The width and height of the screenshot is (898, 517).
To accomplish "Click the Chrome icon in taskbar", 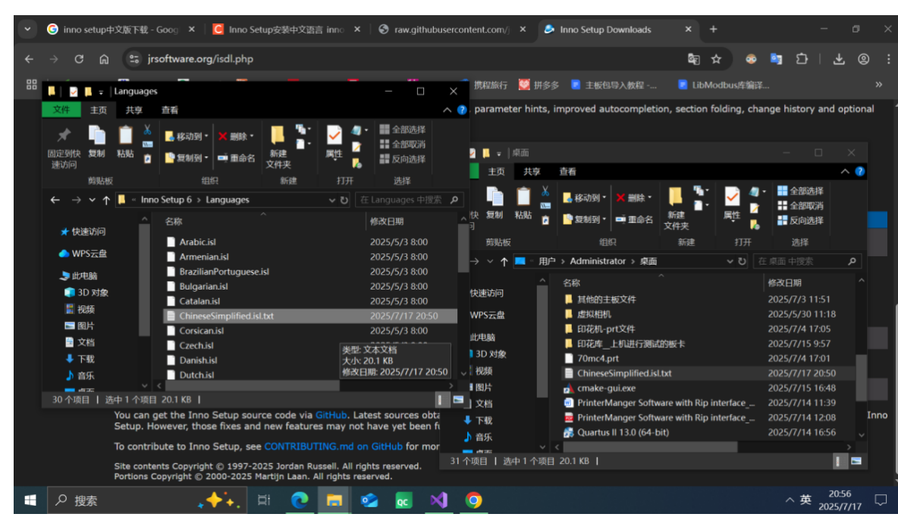I will pyautogui.click(x=473, y=500).
